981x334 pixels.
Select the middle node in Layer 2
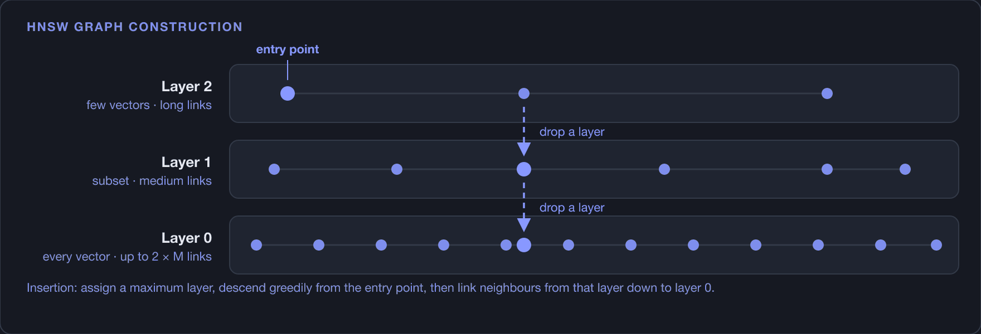pos(524,93)
